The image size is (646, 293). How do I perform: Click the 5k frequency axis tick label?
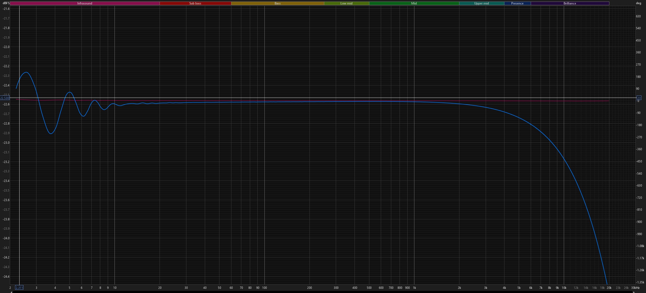(519, 288)
